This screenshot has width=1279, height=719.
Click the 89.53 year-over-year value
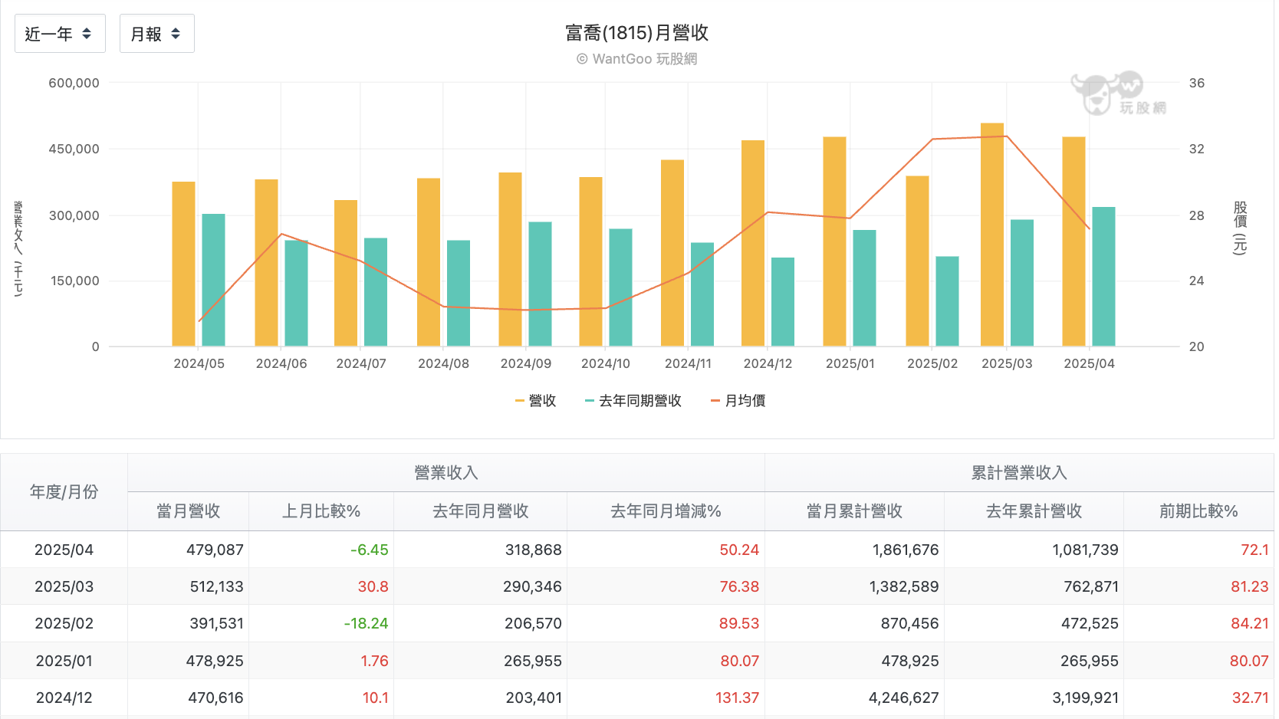[739, 623]
